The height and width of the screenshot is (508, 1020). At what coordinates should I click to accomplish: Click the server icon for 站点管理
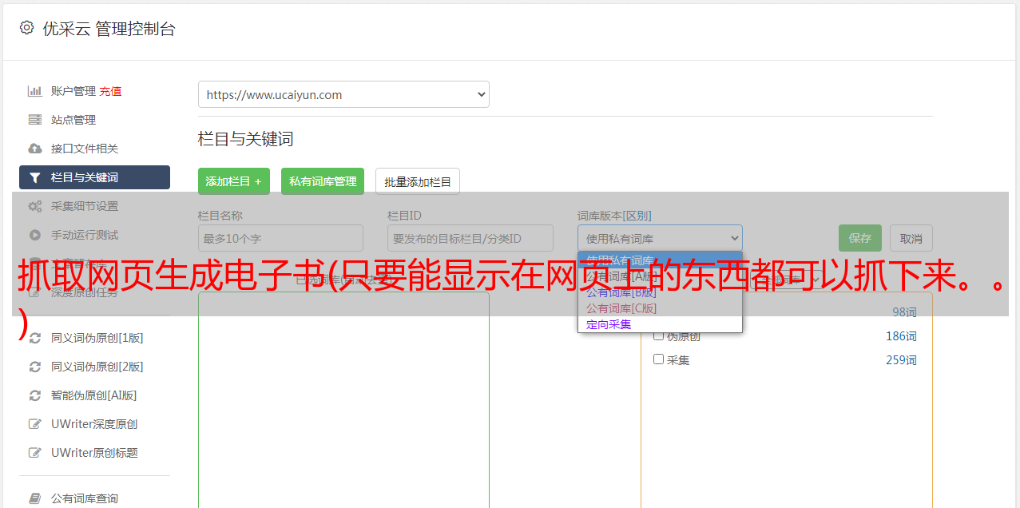click(x=35, y=120)
